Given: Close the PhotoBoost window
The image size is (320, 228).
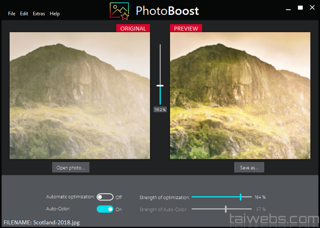Looking at the screenshot, I should (312, 7).
